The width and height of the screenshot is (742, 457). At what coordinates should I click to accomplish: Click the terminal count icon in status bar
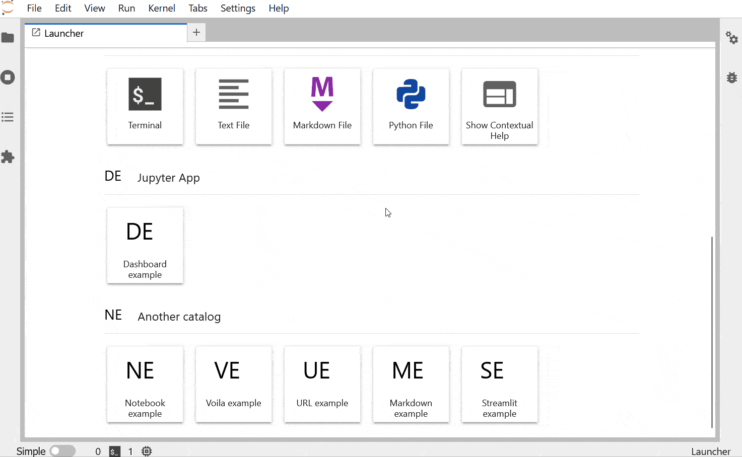click(x=115, y=451)
